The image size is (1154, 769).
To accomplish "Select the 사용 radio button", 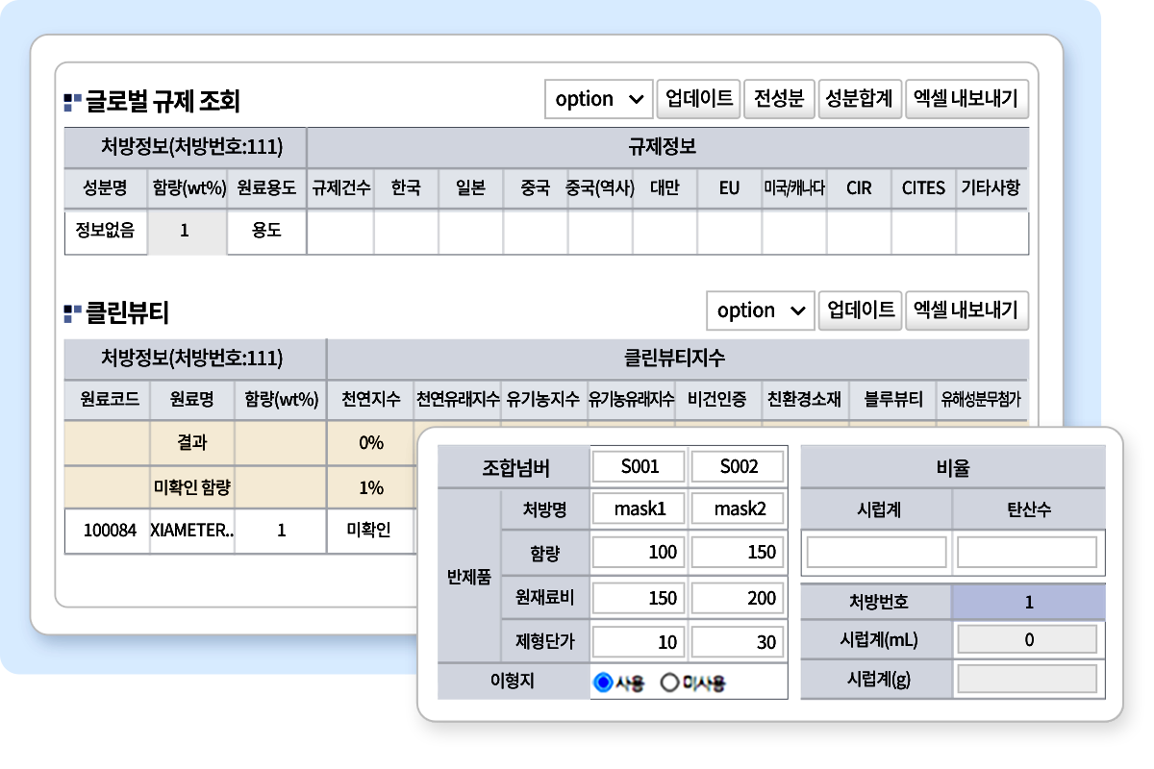I will [604, 682].
